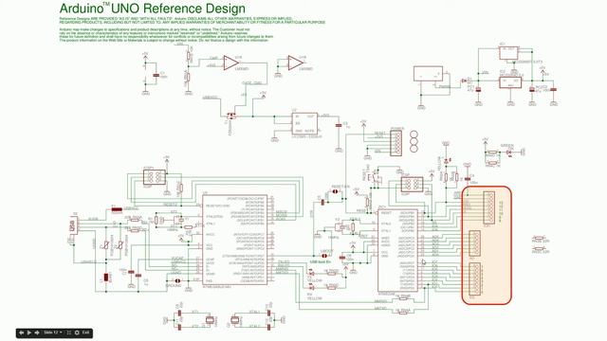Open the Slide 12 dropdown selector
Screen dimensions: 607x341
pos(53,332)
